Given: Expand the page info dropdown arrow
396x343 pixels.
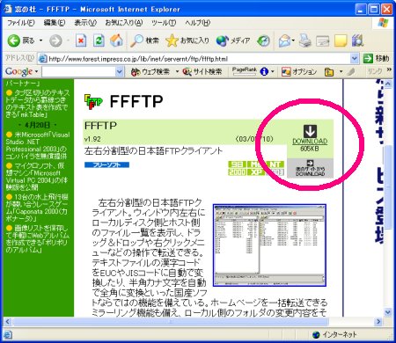Looking at the screenshot, I should pos(273,71).
